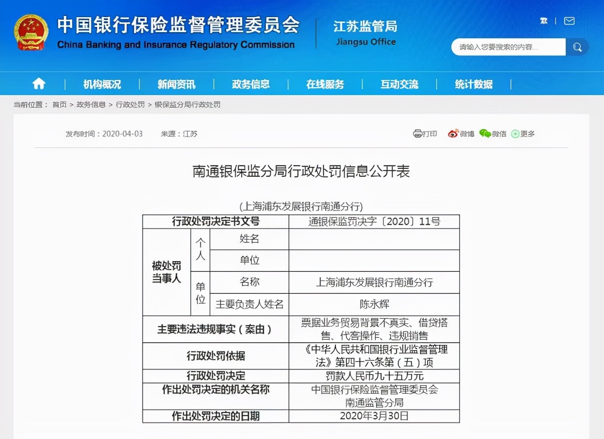The image size is (604, 439).
Task: Click the 行政处罚决定 label cell
Action: click(x=215, y=376)
